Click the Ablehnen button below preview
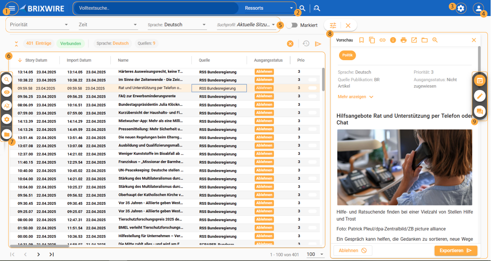Image resolution: width=491 pixels, height=261 pixels. (352, 250)
